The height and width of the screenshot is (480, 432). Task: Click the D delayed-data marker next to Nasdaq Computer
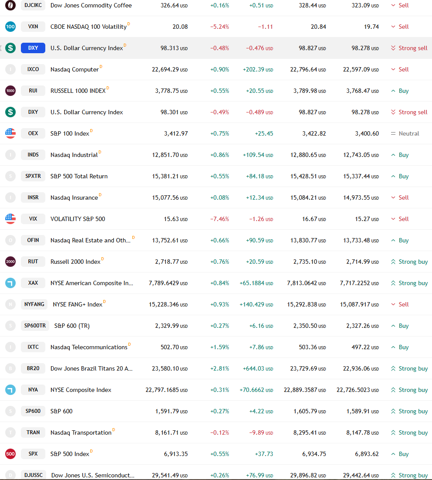pyautogui.click(x=101, y=67)
